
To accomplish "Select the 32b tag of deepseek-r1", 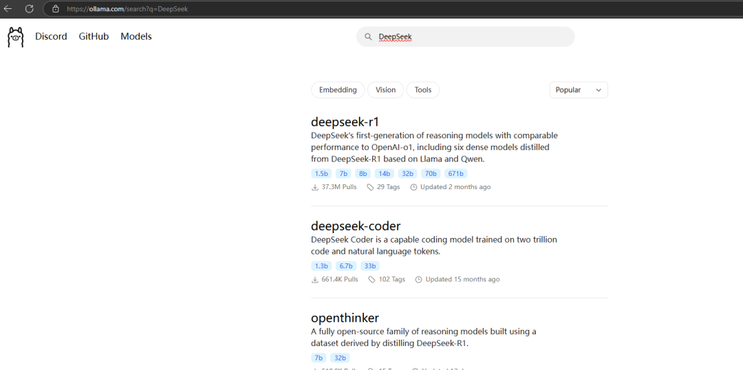I will [407, 174].
